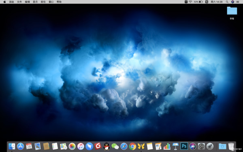
Task: Open System Preferences gear icon
Action: tap(201, 146)
